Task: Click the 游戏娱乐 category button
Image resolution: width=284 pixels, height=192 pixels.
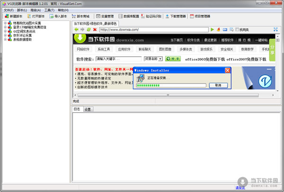Action: (x=206, y=49)
